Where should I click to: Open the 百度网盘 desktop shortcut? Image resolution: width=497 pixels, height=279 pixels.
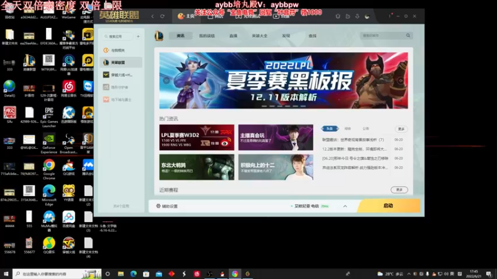coord(68,219)
